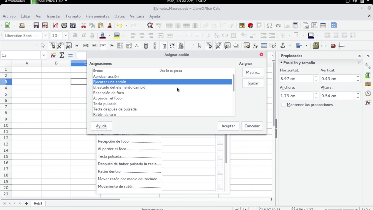Open sidebar Styles and Formatting tab
The image size is (373, 210).
click(368, 75)
